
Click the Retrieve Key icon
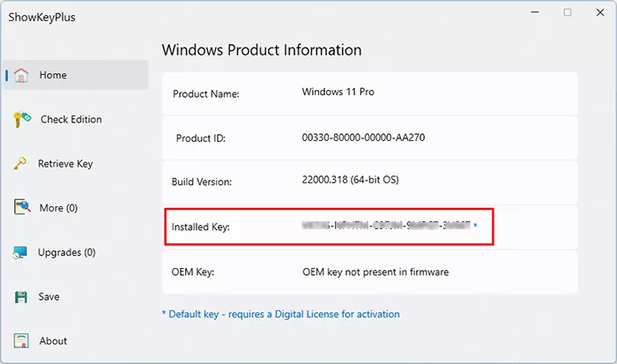pos(20,164)
